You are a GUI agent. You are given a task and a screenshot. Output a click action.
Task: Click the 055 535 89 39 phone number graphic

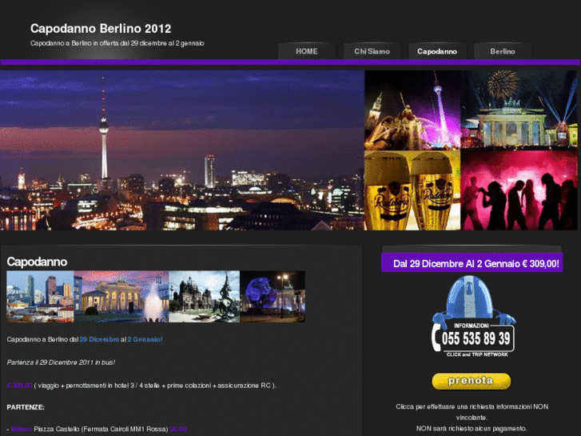click(476, 339)
